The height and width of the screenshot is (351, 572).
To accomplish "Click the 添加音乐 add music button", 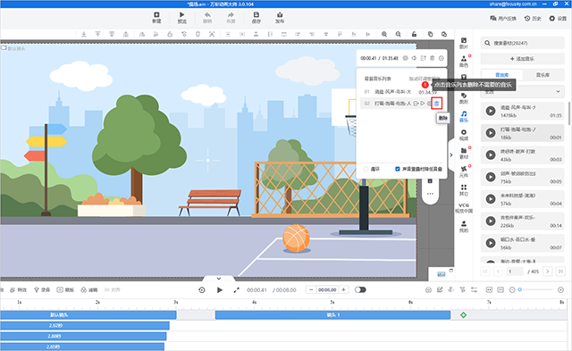I will [522, 59].
